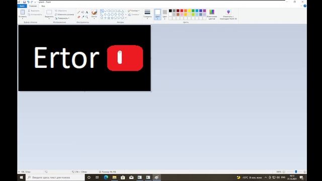
Task: Choose the pentagon shape in shapes gallery
Action: (x=109, y=15)
